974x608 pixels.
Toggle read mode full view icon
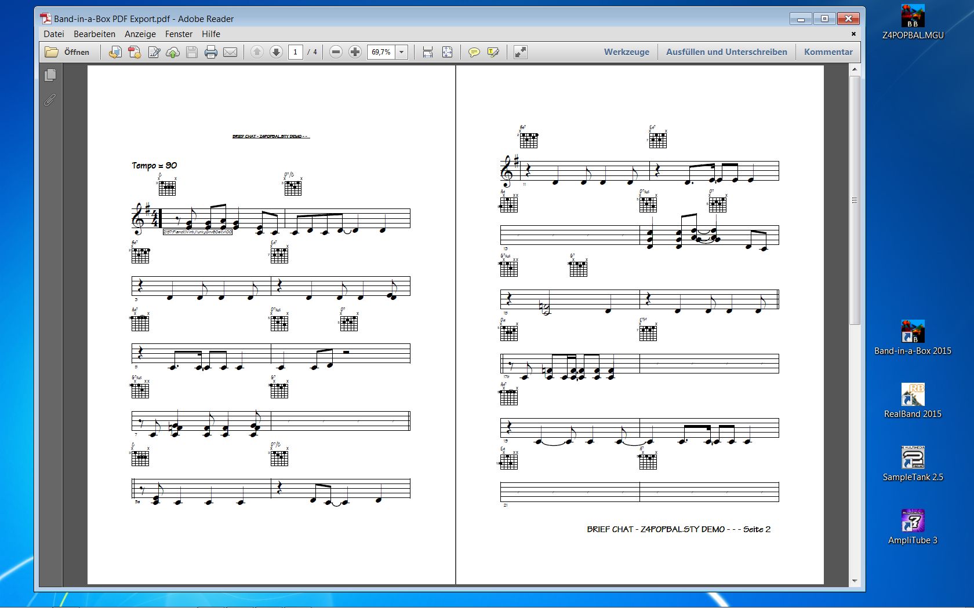pyautogui.click(x=520, y=52)
